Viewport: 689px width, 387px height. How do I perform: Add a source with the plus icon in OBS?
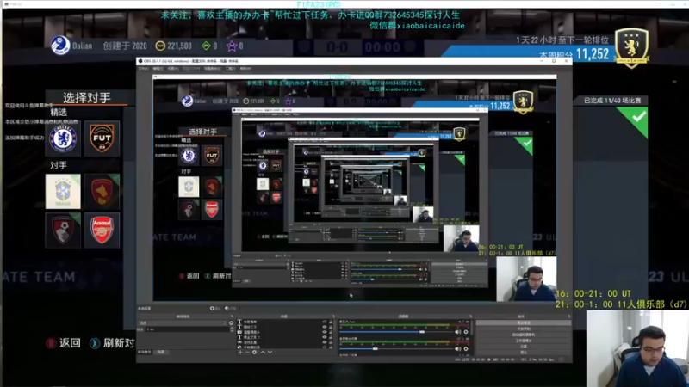[240, 352]
